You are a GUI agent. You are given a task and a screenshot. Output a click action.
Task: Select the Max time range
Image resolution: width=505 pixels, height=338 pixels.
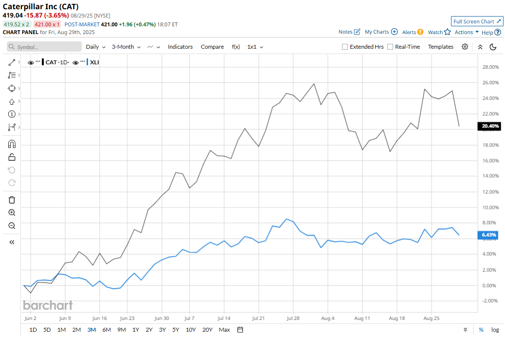click(224, 330)
